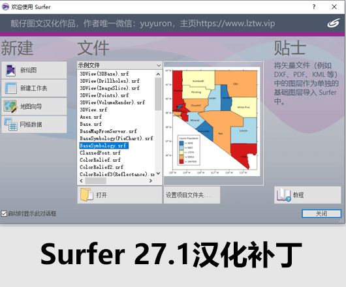Select ColorRelief2.srf file
This screenshot has height=287, width=346.
(101, 167)
